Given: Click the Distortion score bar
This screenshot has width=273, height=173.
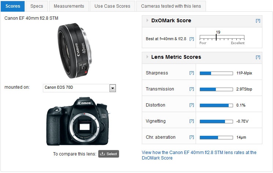Looking at the screenshot, I should tap(216, 105).
